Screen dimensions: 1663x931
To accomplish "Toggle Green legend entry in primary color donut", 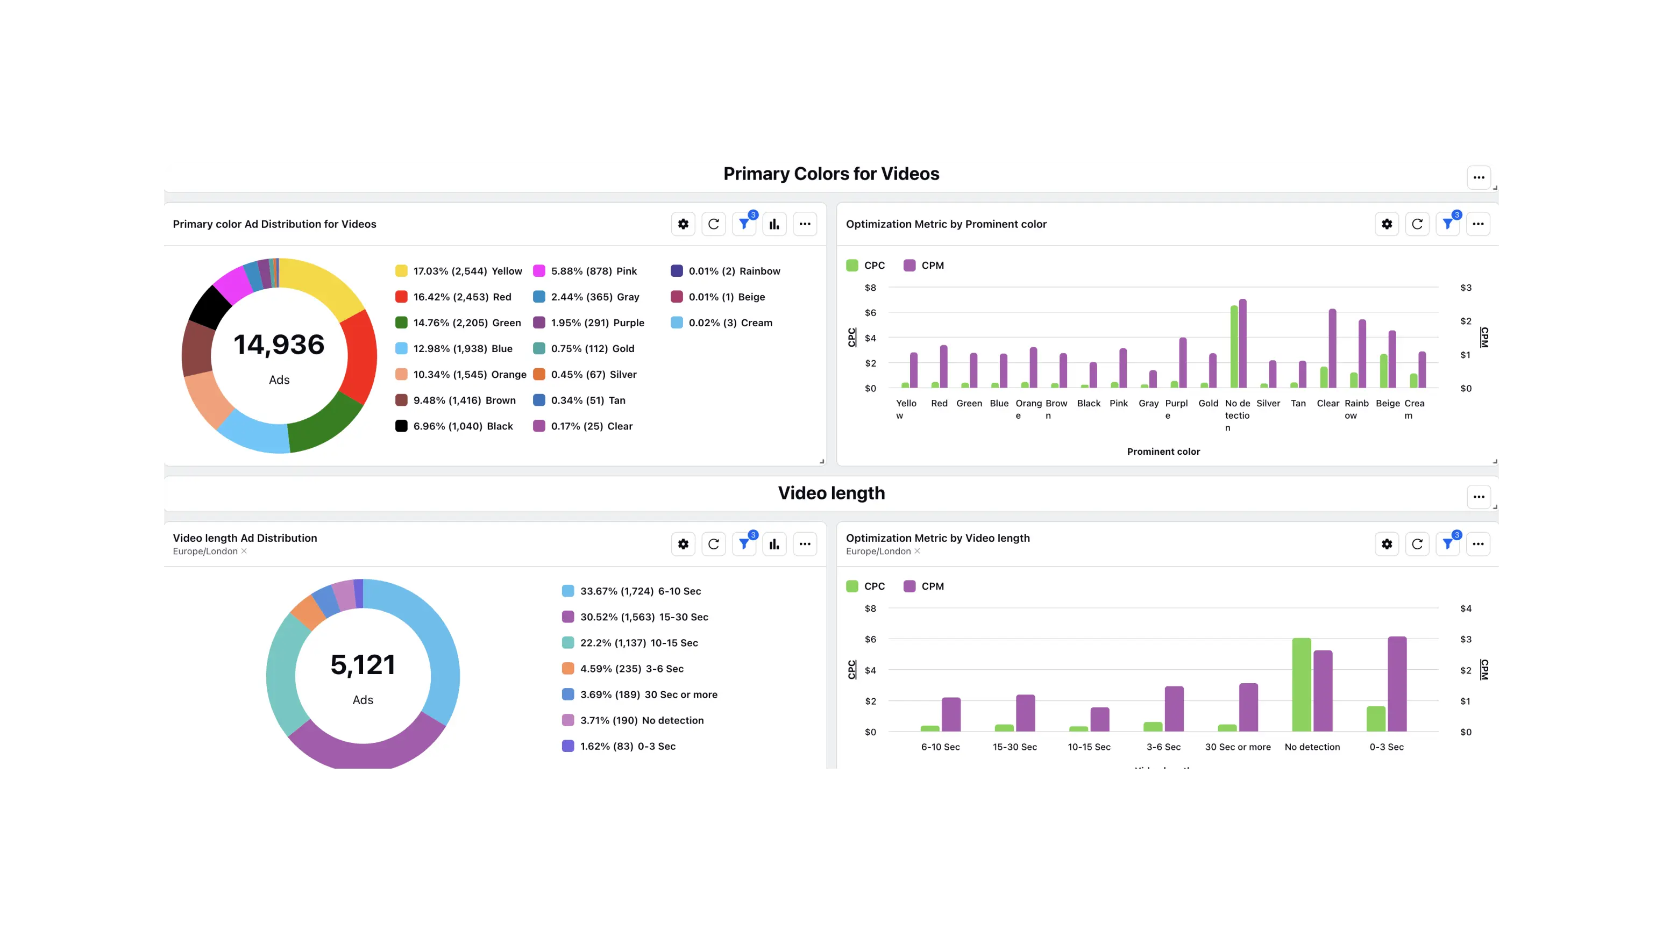I will tap(458, 323).
